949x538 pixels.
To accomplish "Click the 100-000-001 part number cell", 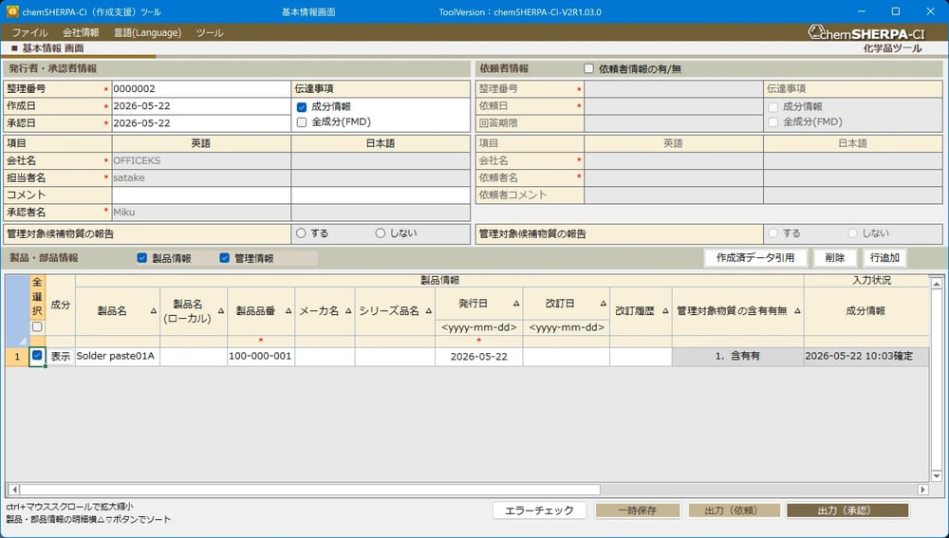I will pos(261,357).
